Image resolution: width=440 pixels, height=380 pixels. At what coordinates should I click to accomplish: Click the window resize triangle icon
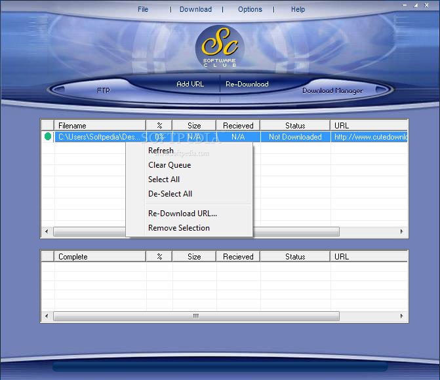click(x=416, y=5)
